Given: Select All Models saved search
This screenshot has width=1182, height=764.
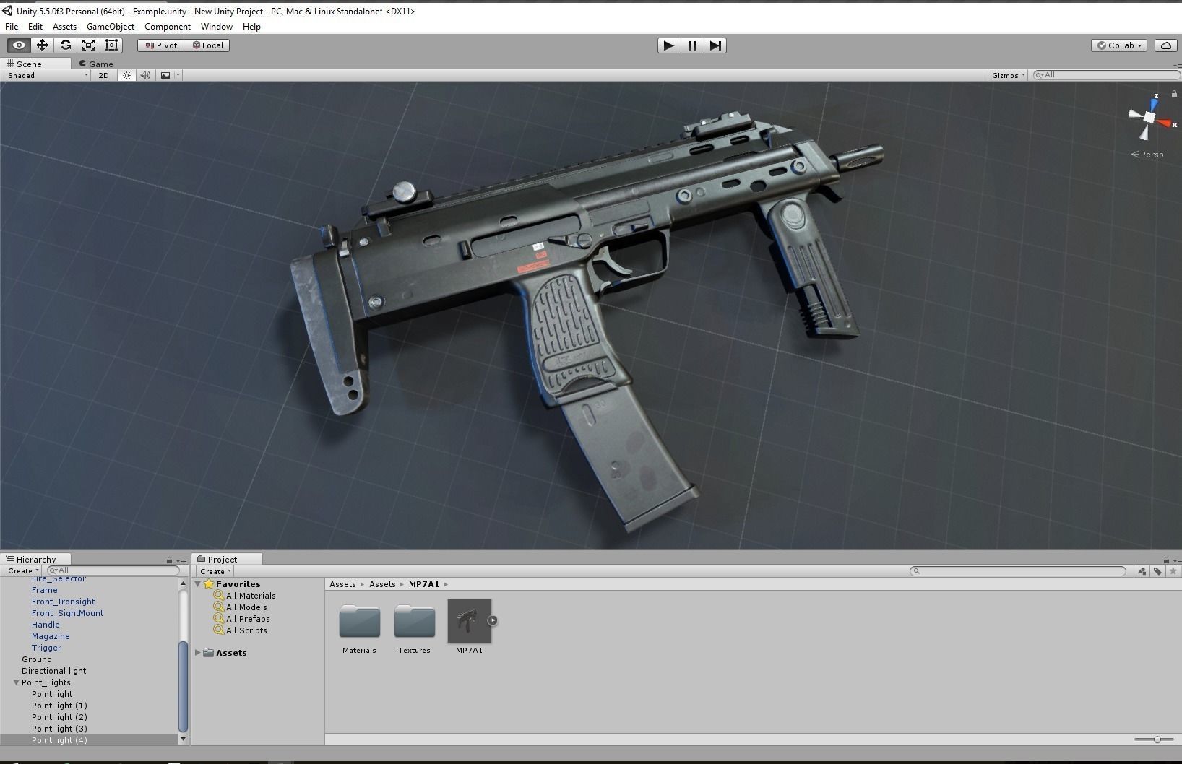Looking at the screenshot, I should [x=246, y=607].
